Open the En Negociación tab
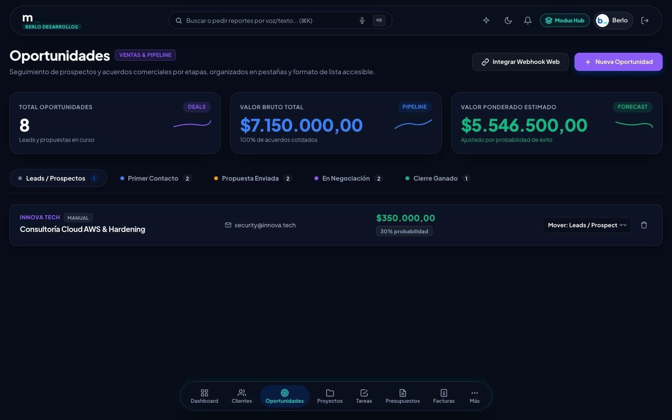Image resolution: width=672 pixels, height=420 pixels. pos(349,178)
